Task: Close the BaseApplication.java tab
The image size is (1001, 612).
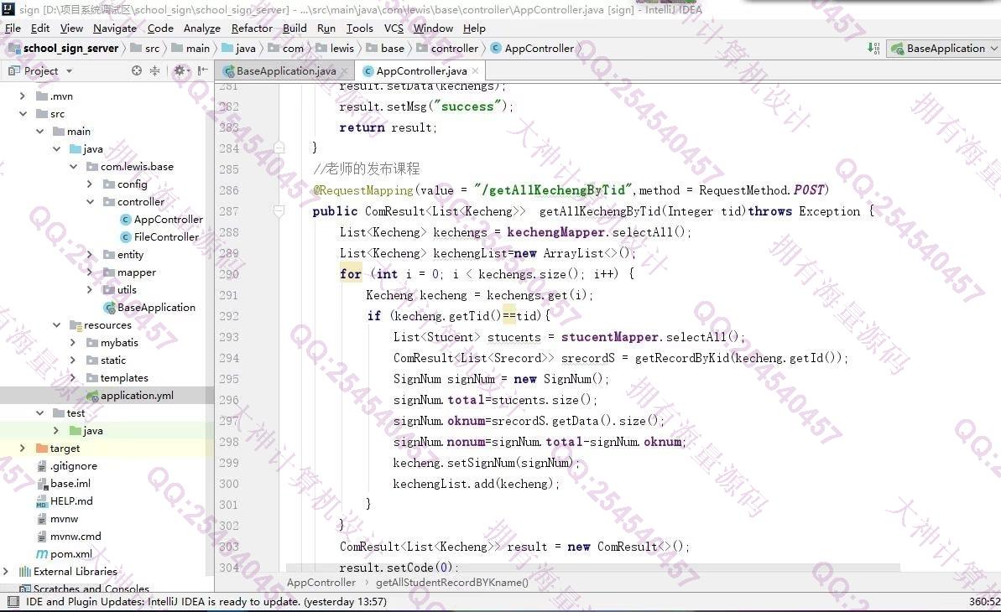Action: tap(345, 70)
